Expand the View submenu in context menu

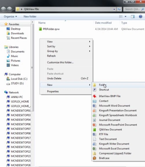click(x=90, y=42)
